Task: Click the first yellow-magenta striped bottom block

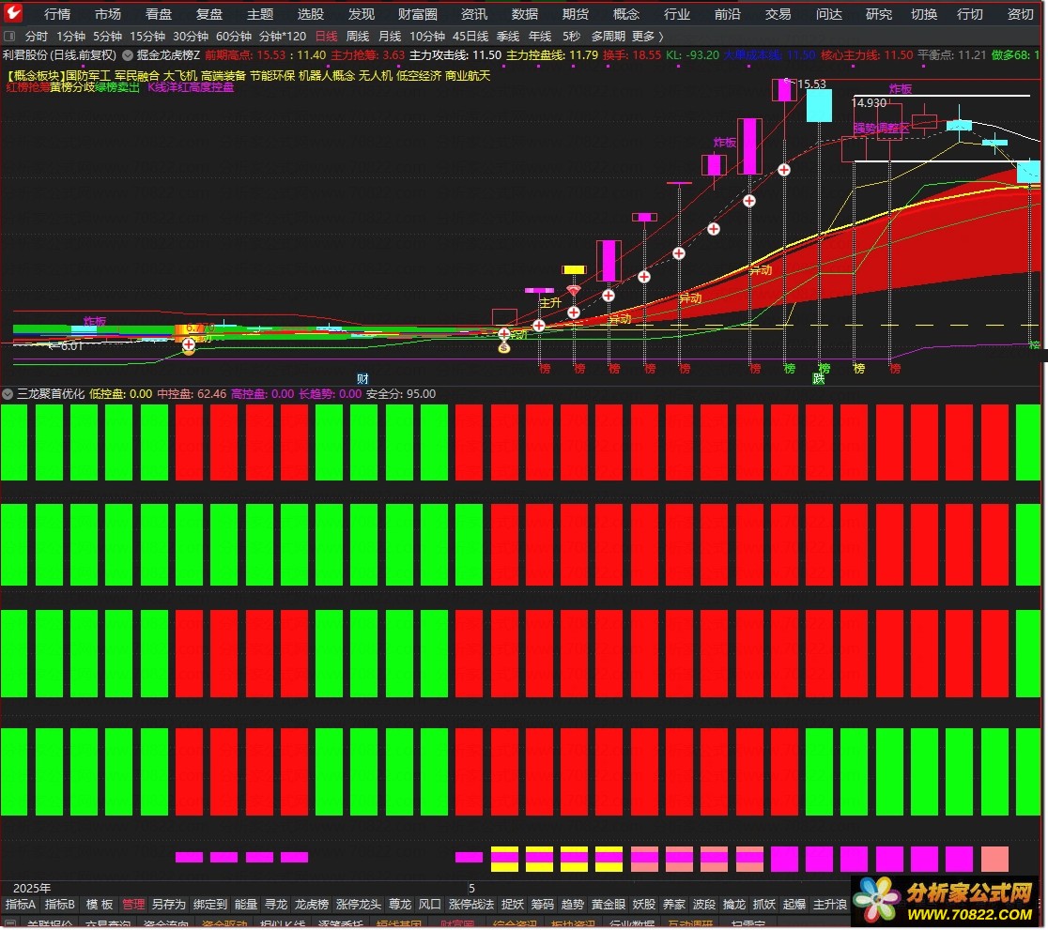Action: (x=504, y=860)
